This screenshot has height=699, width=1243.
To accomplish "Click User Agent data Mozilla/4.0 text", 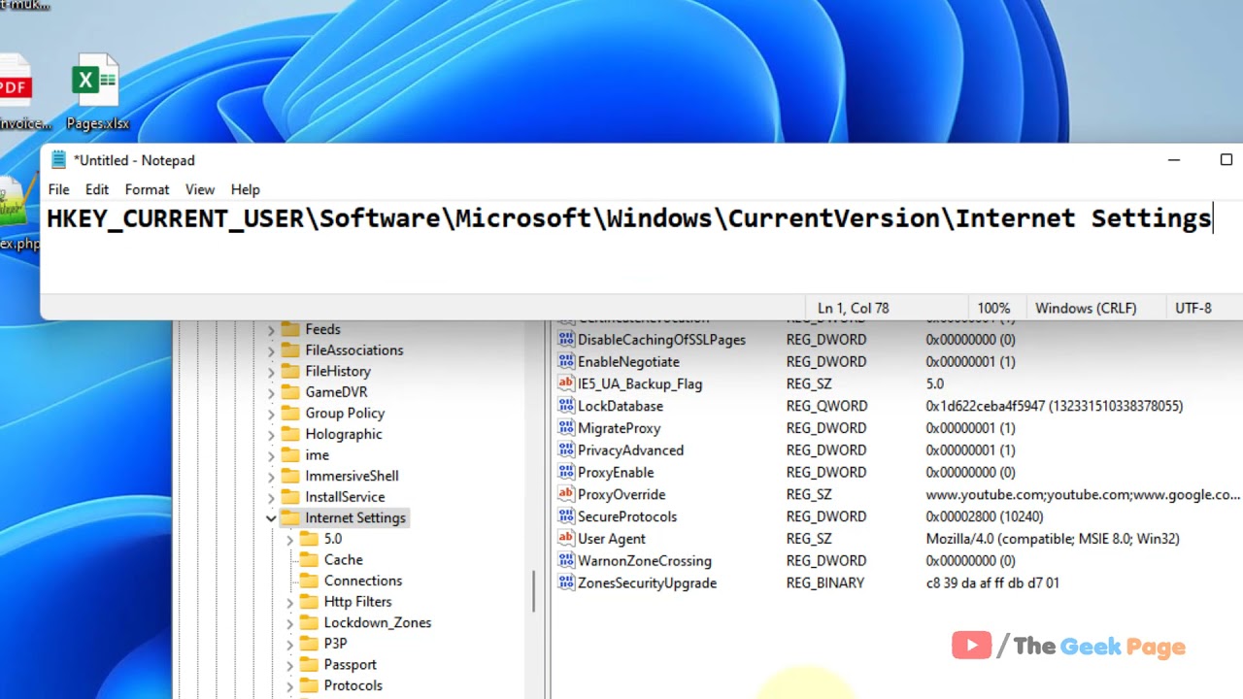I will pyautogui.click(x=1053, y=539).
